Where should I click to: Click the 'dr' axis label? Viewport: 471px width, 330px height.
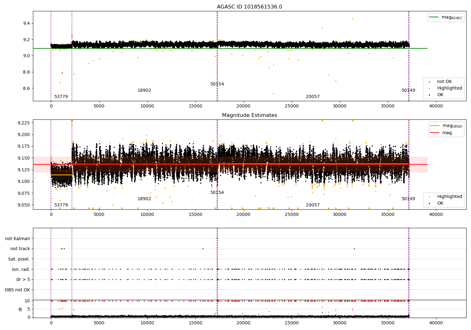20,309
